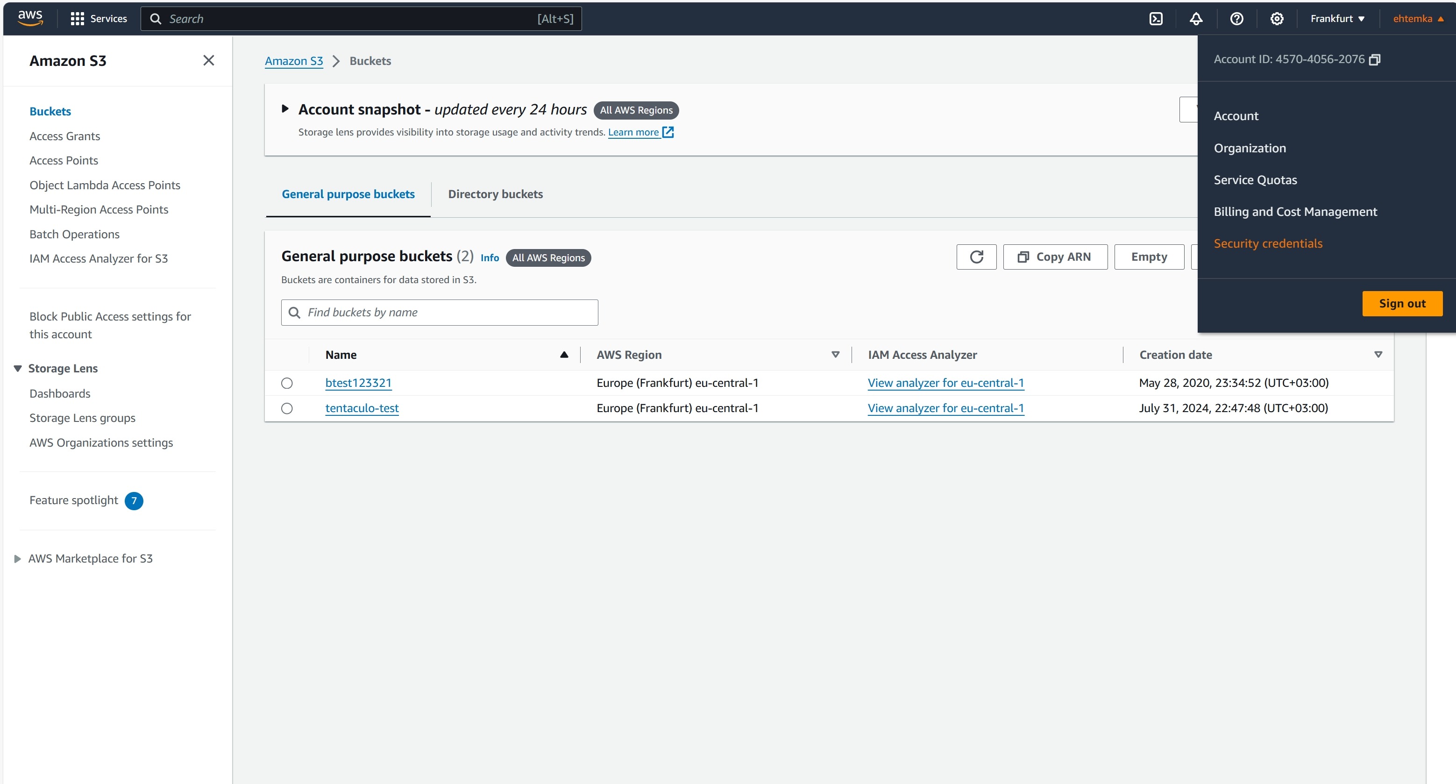Click the IAM Access Analyzer column header
Viewport: 1456px width, 784px height.
[x=922, y=355]
